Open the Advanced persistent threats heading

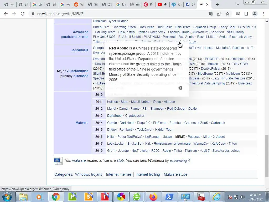tap(75, 34)
